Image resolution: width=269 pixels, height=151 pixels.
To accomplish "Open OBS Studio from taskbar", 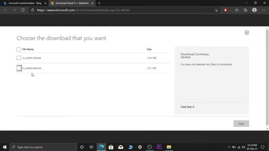I will coord(150,147).
